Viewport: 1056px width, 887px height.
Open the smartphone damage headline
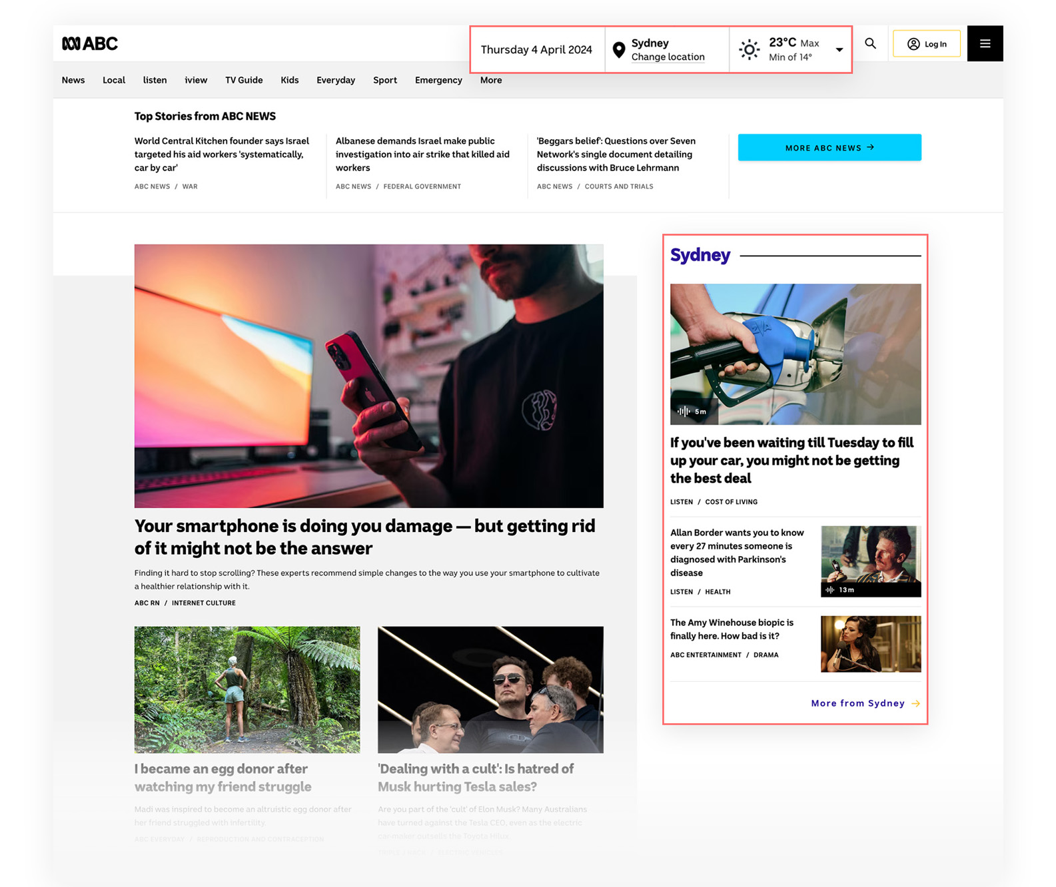[365, 537]
